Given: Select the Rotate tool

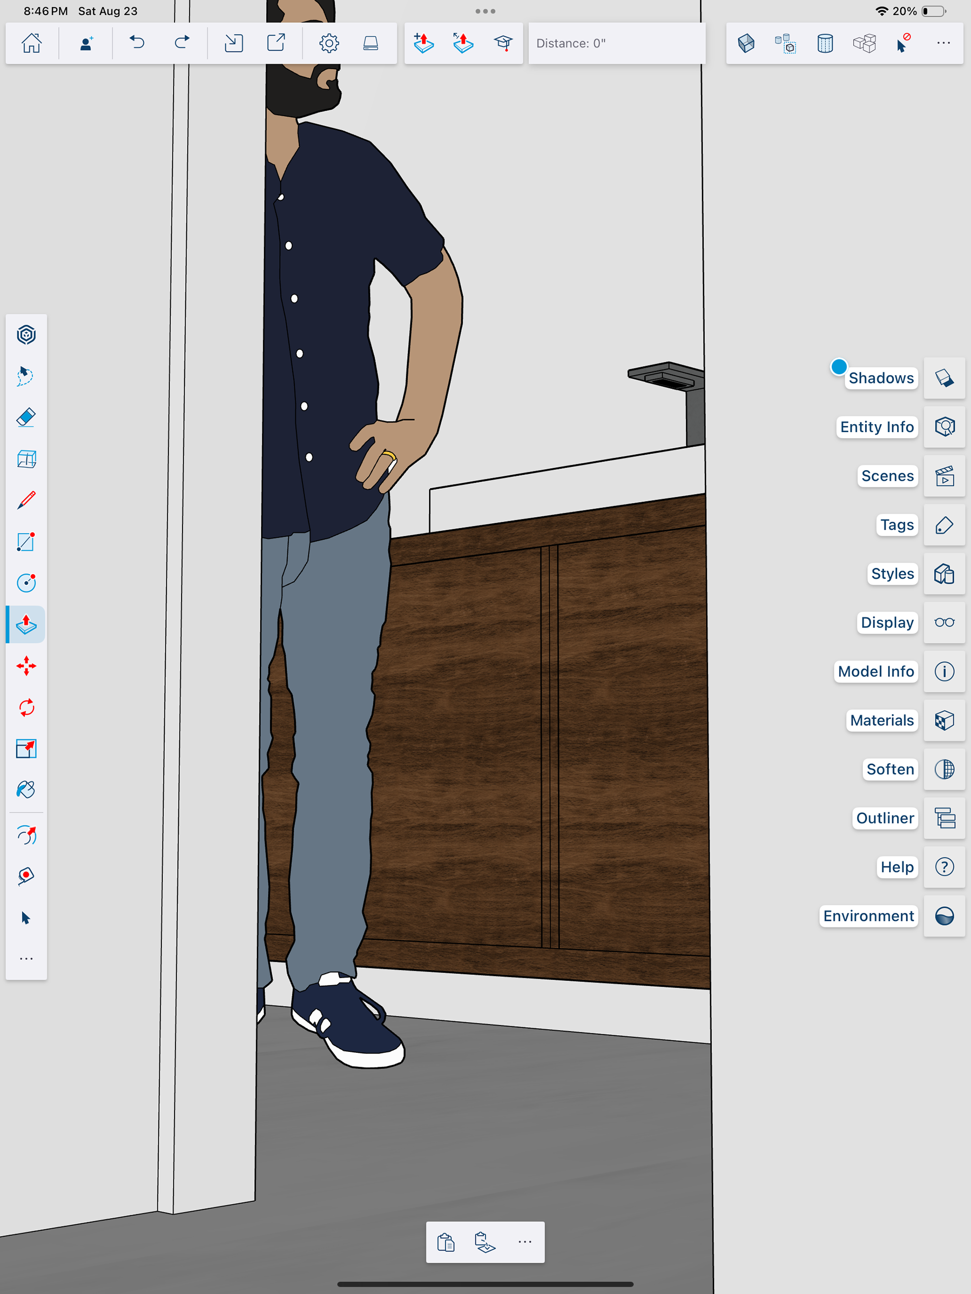Looking at the screenshot, I should 26,707.
